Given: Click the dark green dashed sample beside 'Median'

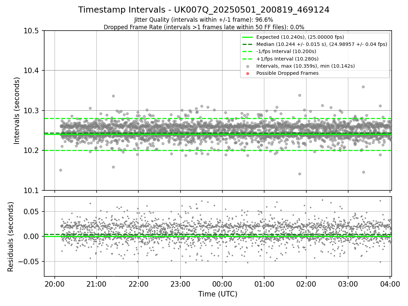Looking at the screenshot, I should 248,44.
